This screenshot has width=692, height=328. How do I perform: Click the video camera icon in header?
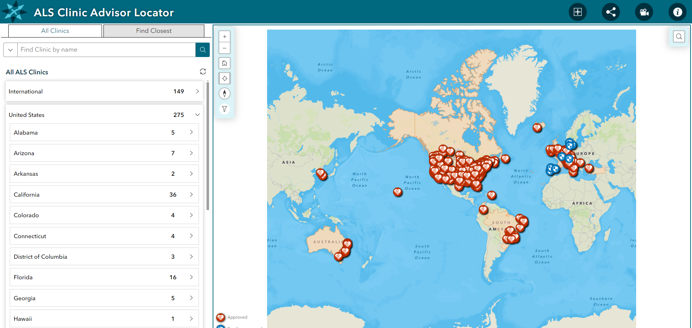pyautogui.click(x=644, y=12)
